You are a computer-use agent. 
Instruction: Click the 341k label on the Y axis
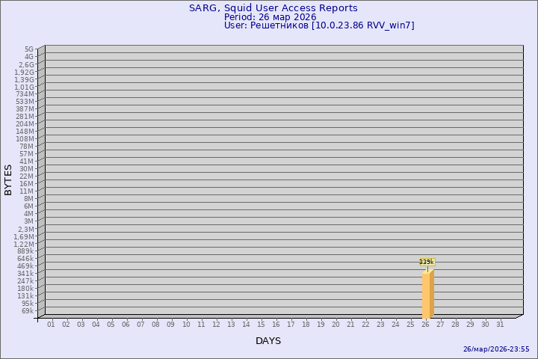coord(25,274)
